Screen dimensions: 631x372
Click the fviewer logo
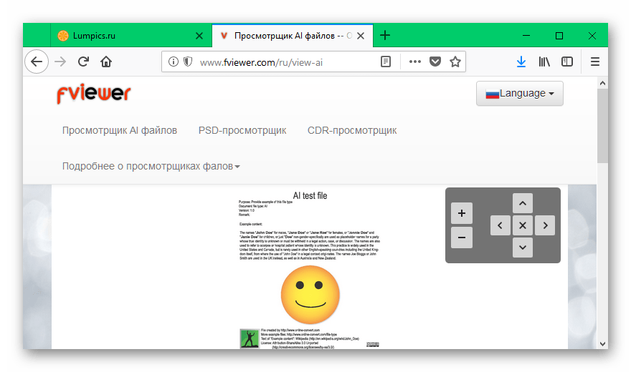tap(93, 94)
